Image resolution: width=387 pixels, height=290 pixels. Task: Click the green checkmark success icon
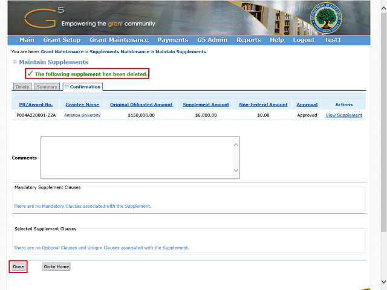[30, 73]
